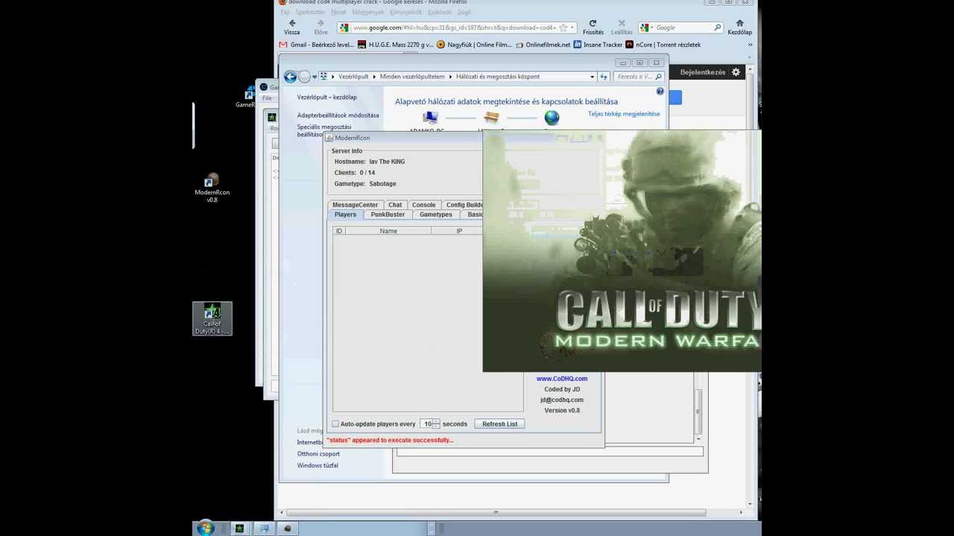The height and width of the screenshot is (536, 954).
Task: Switch to Config Builder tab in ModernRcon
Action: tap(464, 205)
